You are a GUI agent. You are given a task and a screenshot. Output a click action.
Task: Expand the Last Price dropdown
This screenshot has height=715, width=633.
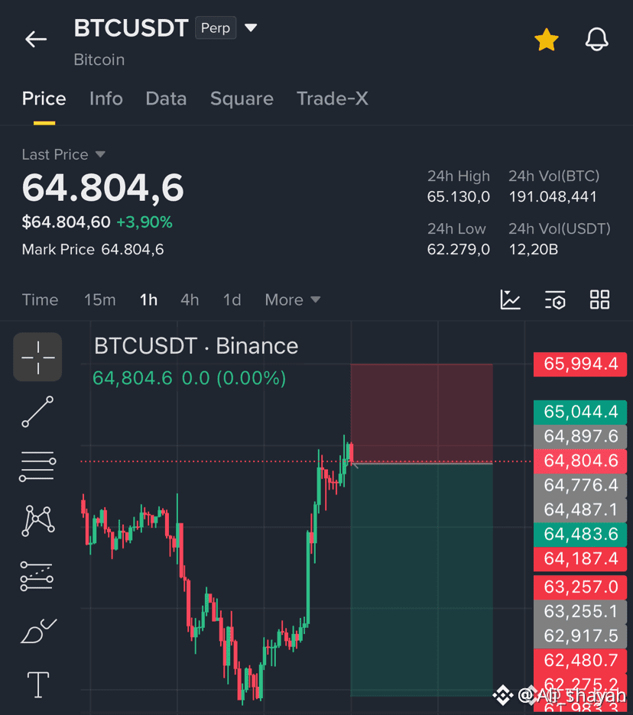click(100, 154)
